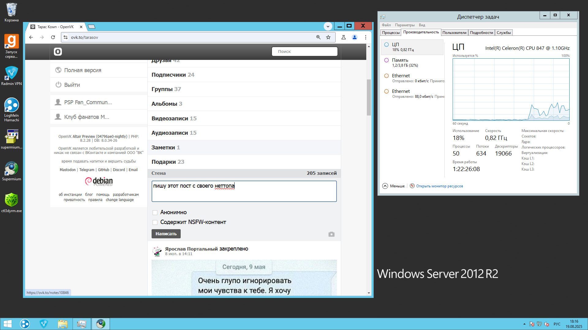Screen dimensions: 588x330
Task: Expand hidden system tray icons
Action: tap(524, 324)
